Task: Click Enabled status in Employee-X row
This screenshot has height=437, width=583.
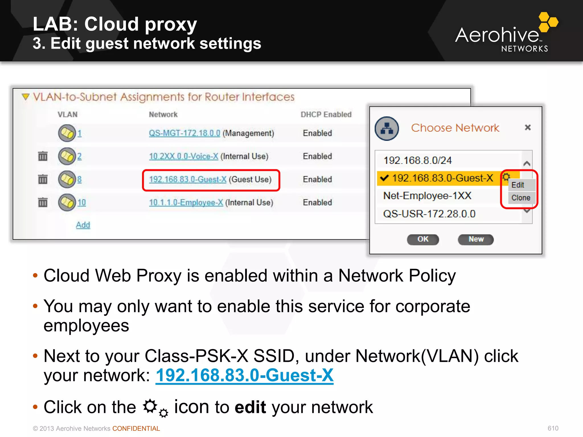Action: click(317, 203)
